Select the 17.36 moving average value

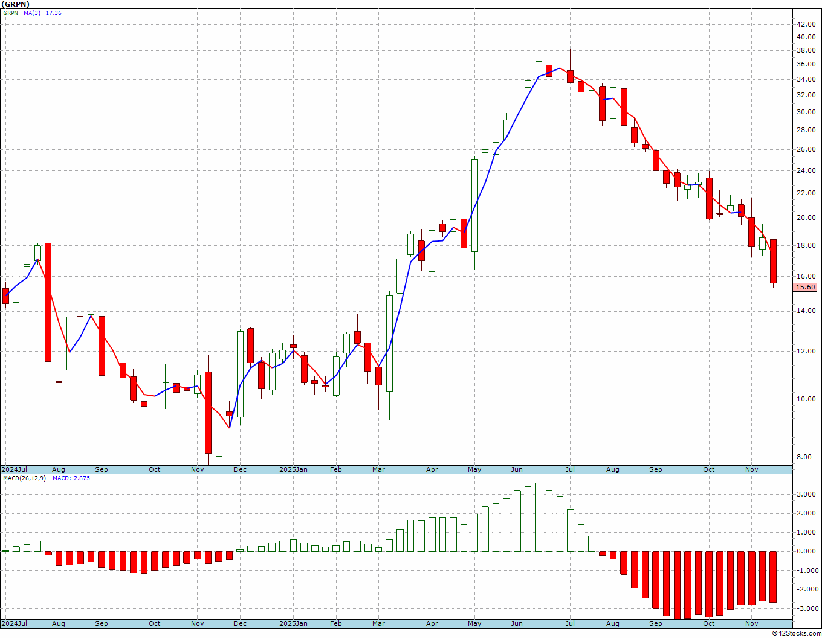coord(53,13)
